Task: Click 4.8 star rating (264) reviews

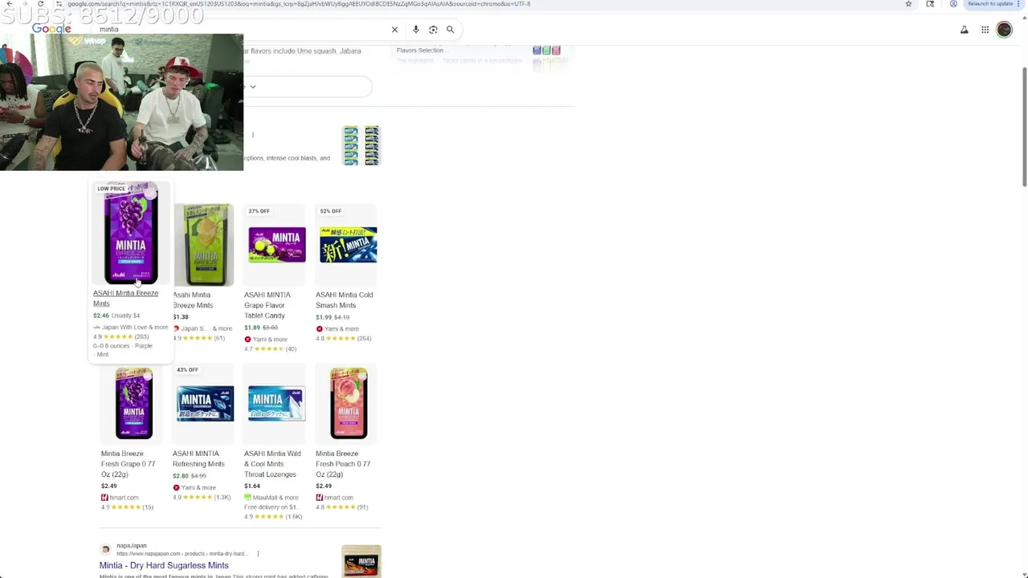Action: 344,339
